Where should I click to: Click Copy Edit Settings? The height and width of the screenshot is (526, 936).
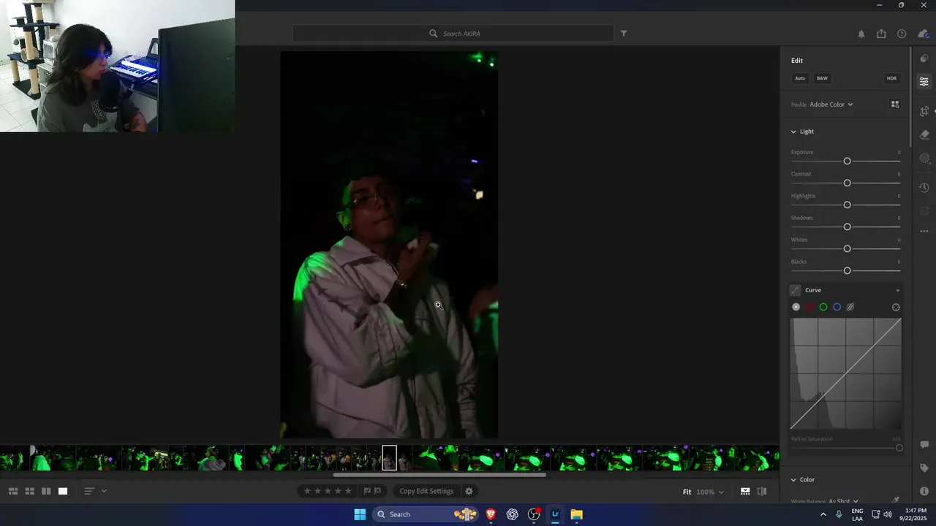pos(426,491)
